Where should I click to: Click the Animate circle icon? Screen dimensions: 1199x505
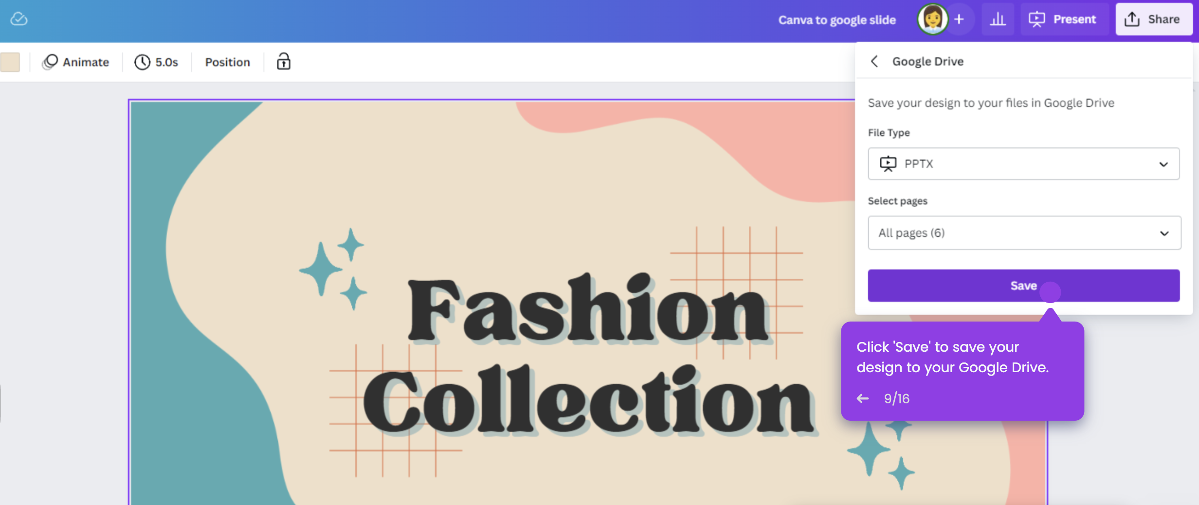[50, 62]
